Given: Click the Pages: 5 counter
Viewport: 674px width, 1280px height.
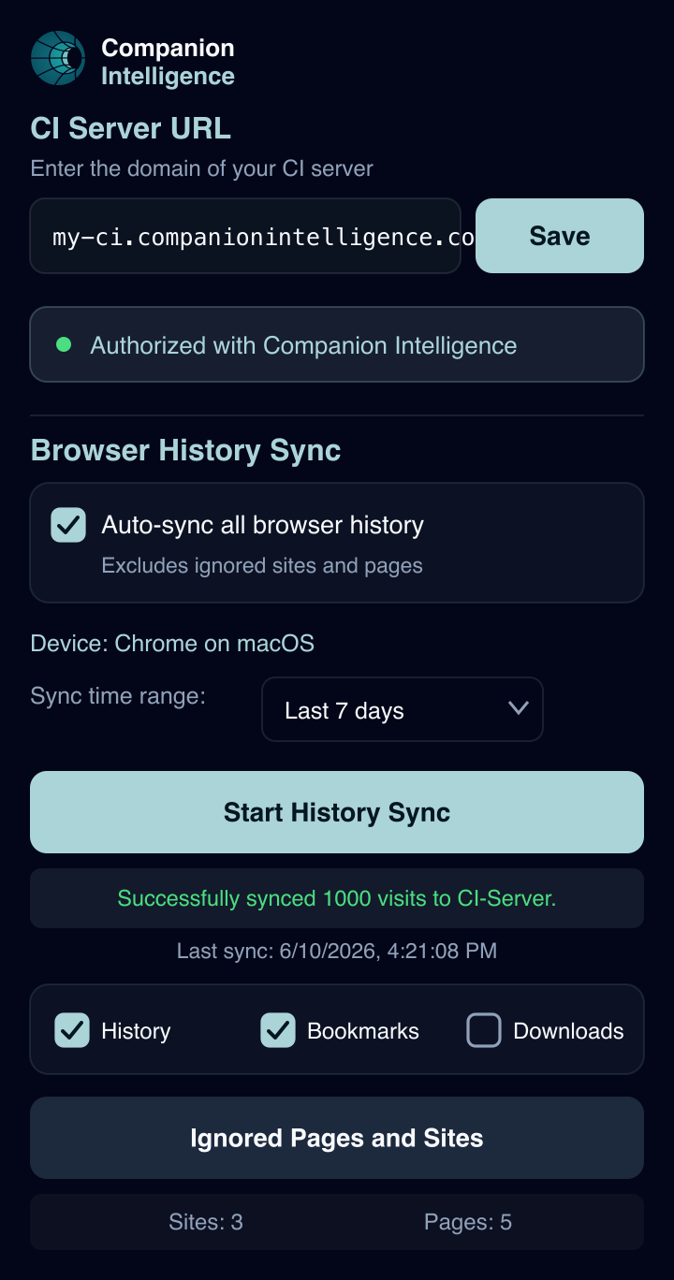Looking at the screenshot, I should [468, 1222].
